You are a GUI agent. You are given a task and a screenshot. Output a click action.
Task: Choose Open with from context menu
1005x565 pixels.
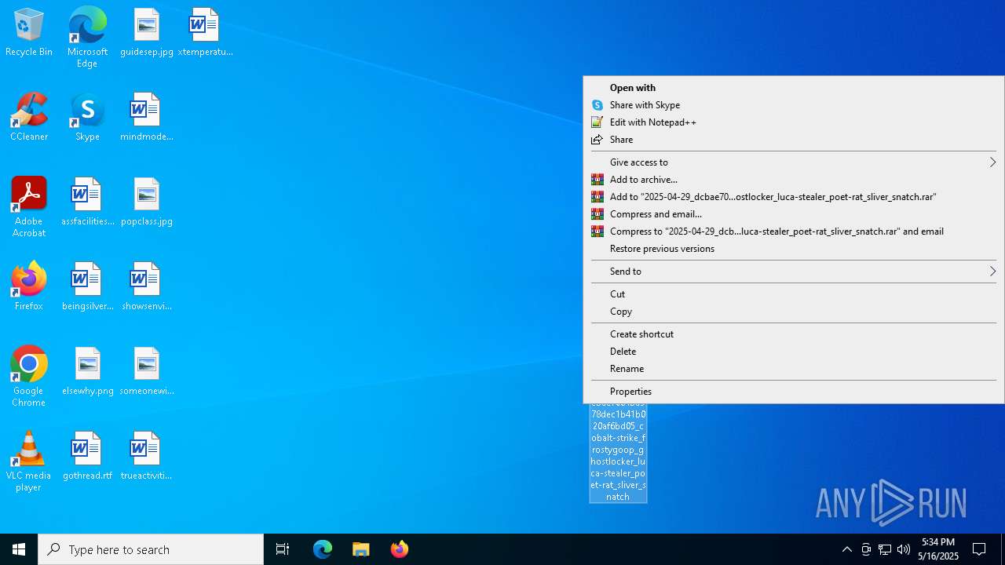pyautogui.click(x=793, y=88)
